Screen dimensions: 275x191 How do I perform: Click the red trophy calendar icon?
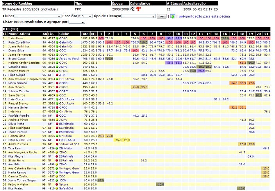tap(138, 9)
